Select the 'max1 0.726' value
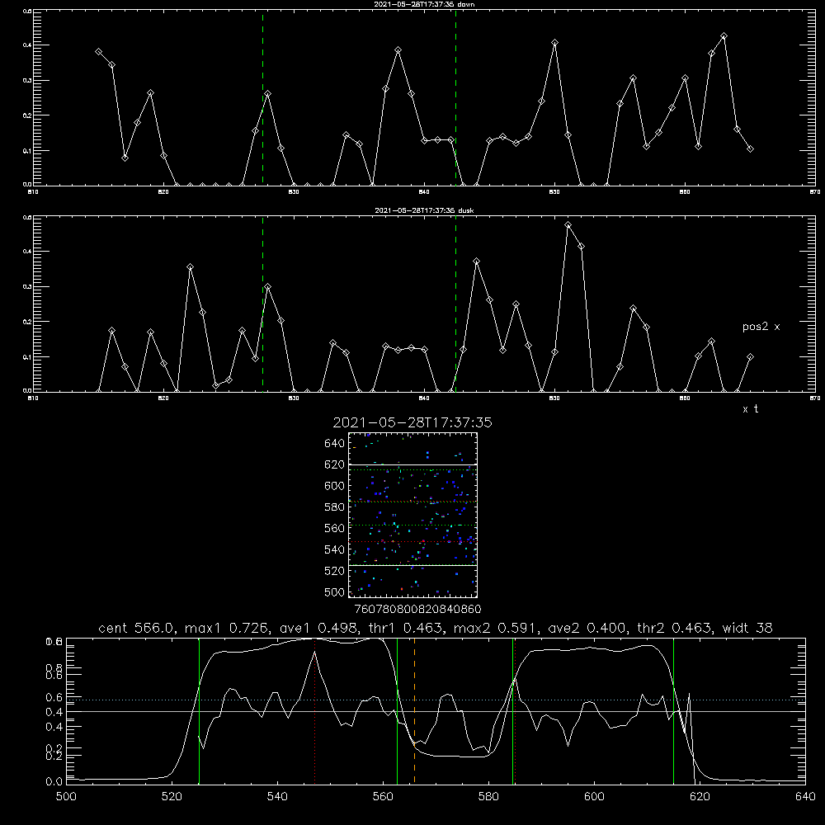Viewport: 825px width, 825px height. (224, 628)
